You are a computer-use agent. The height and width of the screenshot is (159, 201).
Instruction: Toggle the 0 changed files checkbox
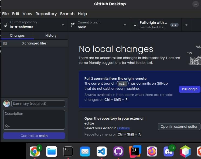[x=5, y=43]
